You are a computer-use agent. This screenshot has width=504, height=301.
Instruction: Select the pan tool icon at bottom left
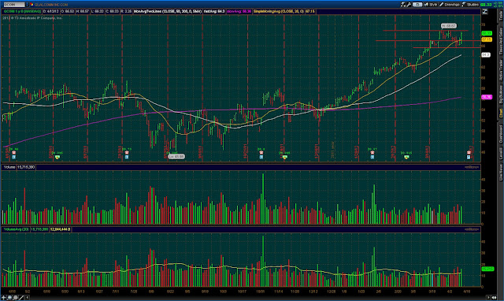point(9,298)
